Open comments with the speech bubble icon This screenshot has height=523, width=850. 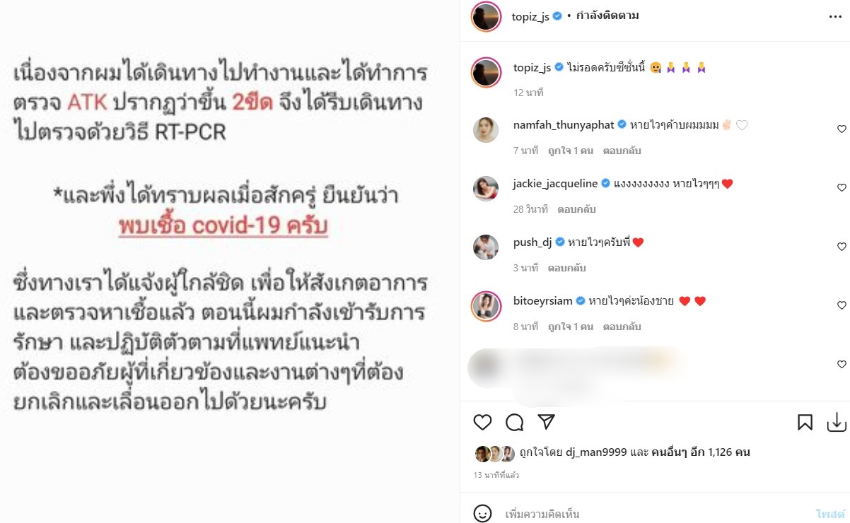coord(514,423)
